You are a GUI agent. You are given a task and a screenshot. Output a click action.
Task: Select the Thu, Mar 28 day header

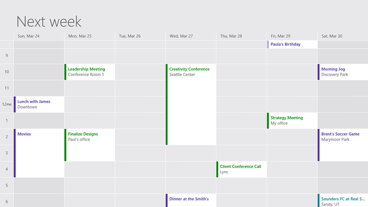231,36
